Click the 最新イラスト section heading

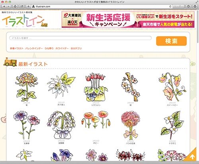tap(33, 64)
